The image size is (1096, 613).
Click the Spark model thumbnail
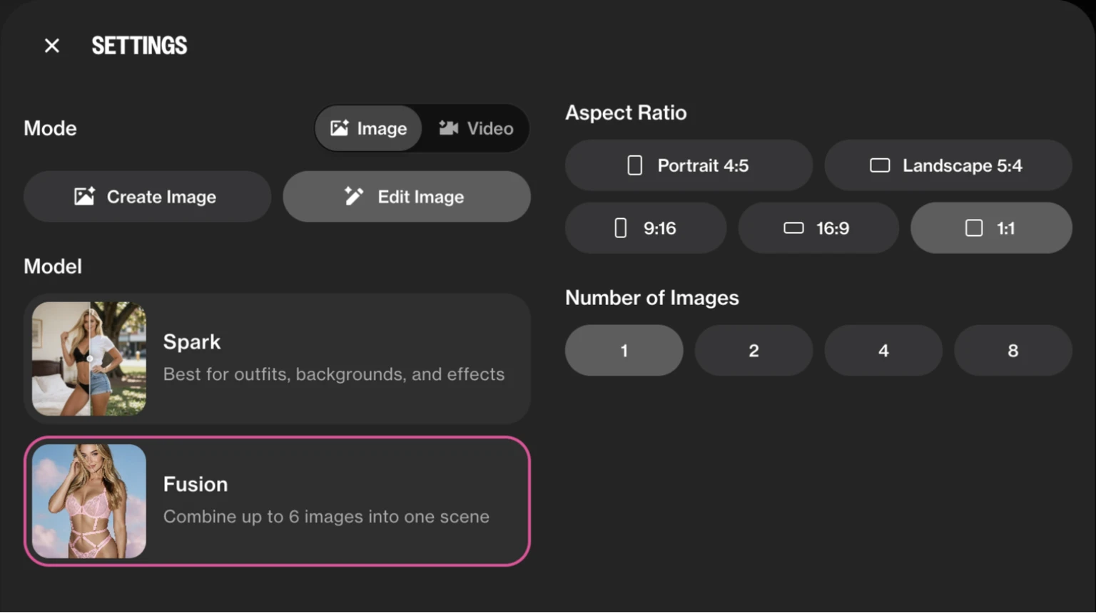89,359
